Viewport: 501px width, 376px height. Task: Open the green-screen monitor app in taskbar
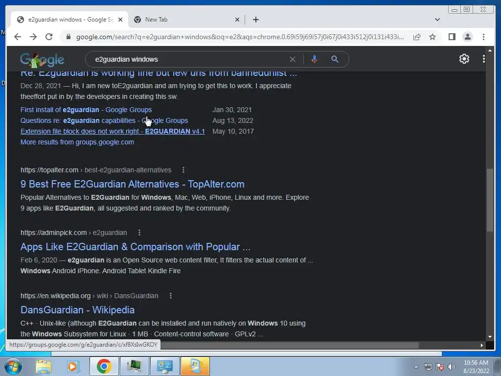134,366
